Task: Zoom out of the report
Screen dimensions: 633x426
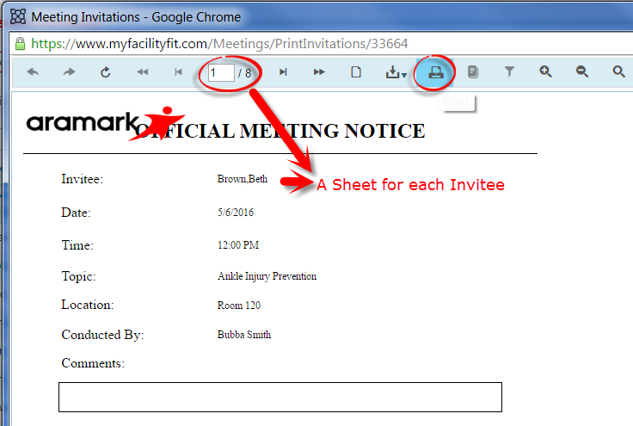Action: (582, 72)
